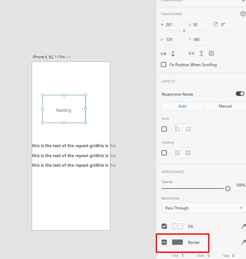
Task: Select vertical stack orientation
Action: coord(177,129)
